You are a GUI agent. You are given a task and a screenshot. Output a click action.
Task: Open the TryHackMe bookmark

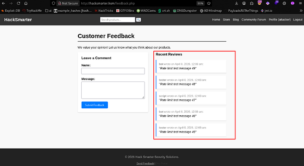[x=32, y=11]
